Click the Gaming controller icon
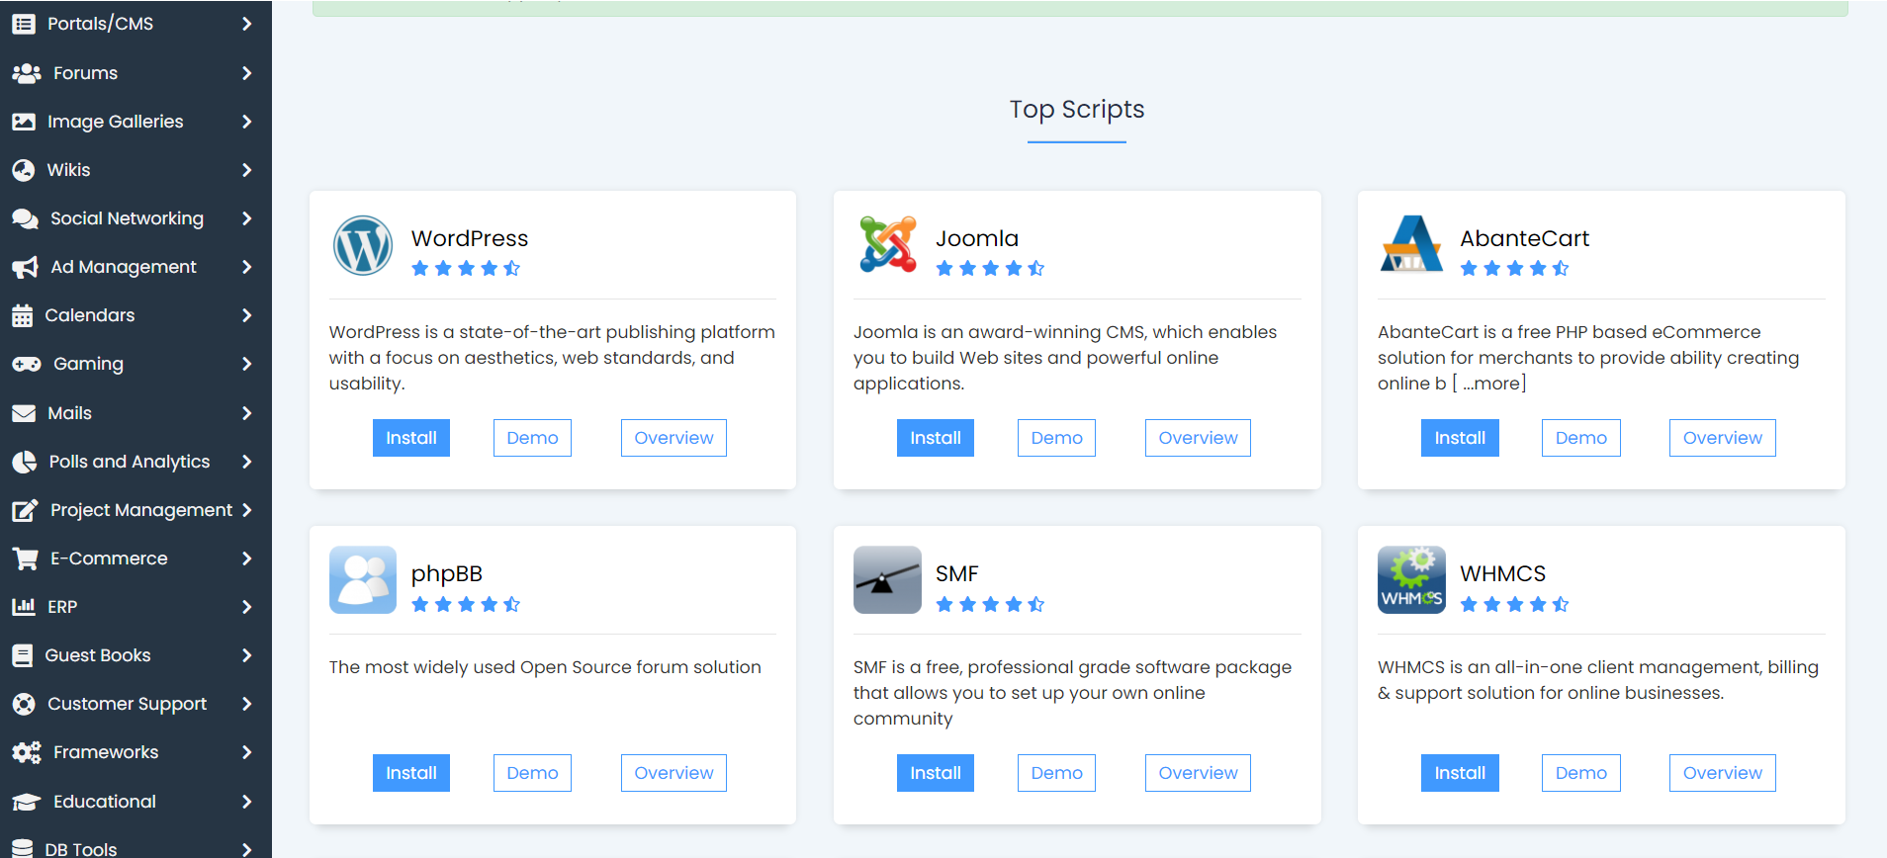The image size is (1887, 858). (x=27, y=364)
